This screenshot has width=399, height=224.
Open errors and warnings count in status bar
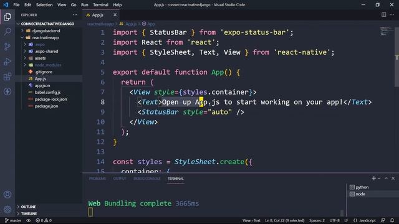pyautogui.click(x=44, y=220)
